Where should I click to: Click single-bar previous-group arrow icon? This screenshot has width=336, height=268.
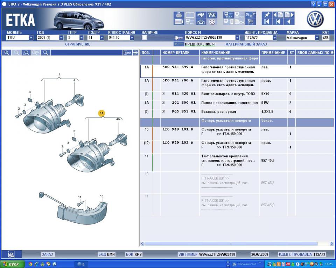pos(278,22)
